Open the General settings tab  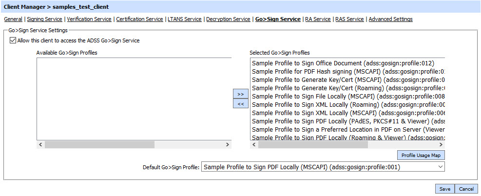pos(13,20)
